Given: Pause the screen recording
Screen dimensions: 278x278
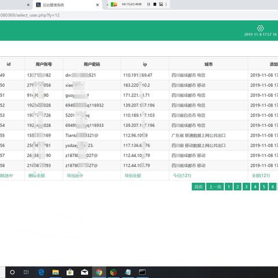Looking at the screenshot, I should point(148,4).
